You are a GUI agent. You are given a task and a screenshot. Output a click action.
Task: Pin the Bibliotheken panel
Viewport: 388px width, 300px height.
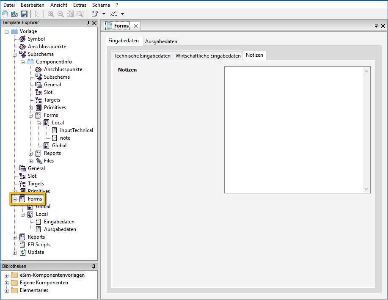pyautogui.click(x=94, y=266)
